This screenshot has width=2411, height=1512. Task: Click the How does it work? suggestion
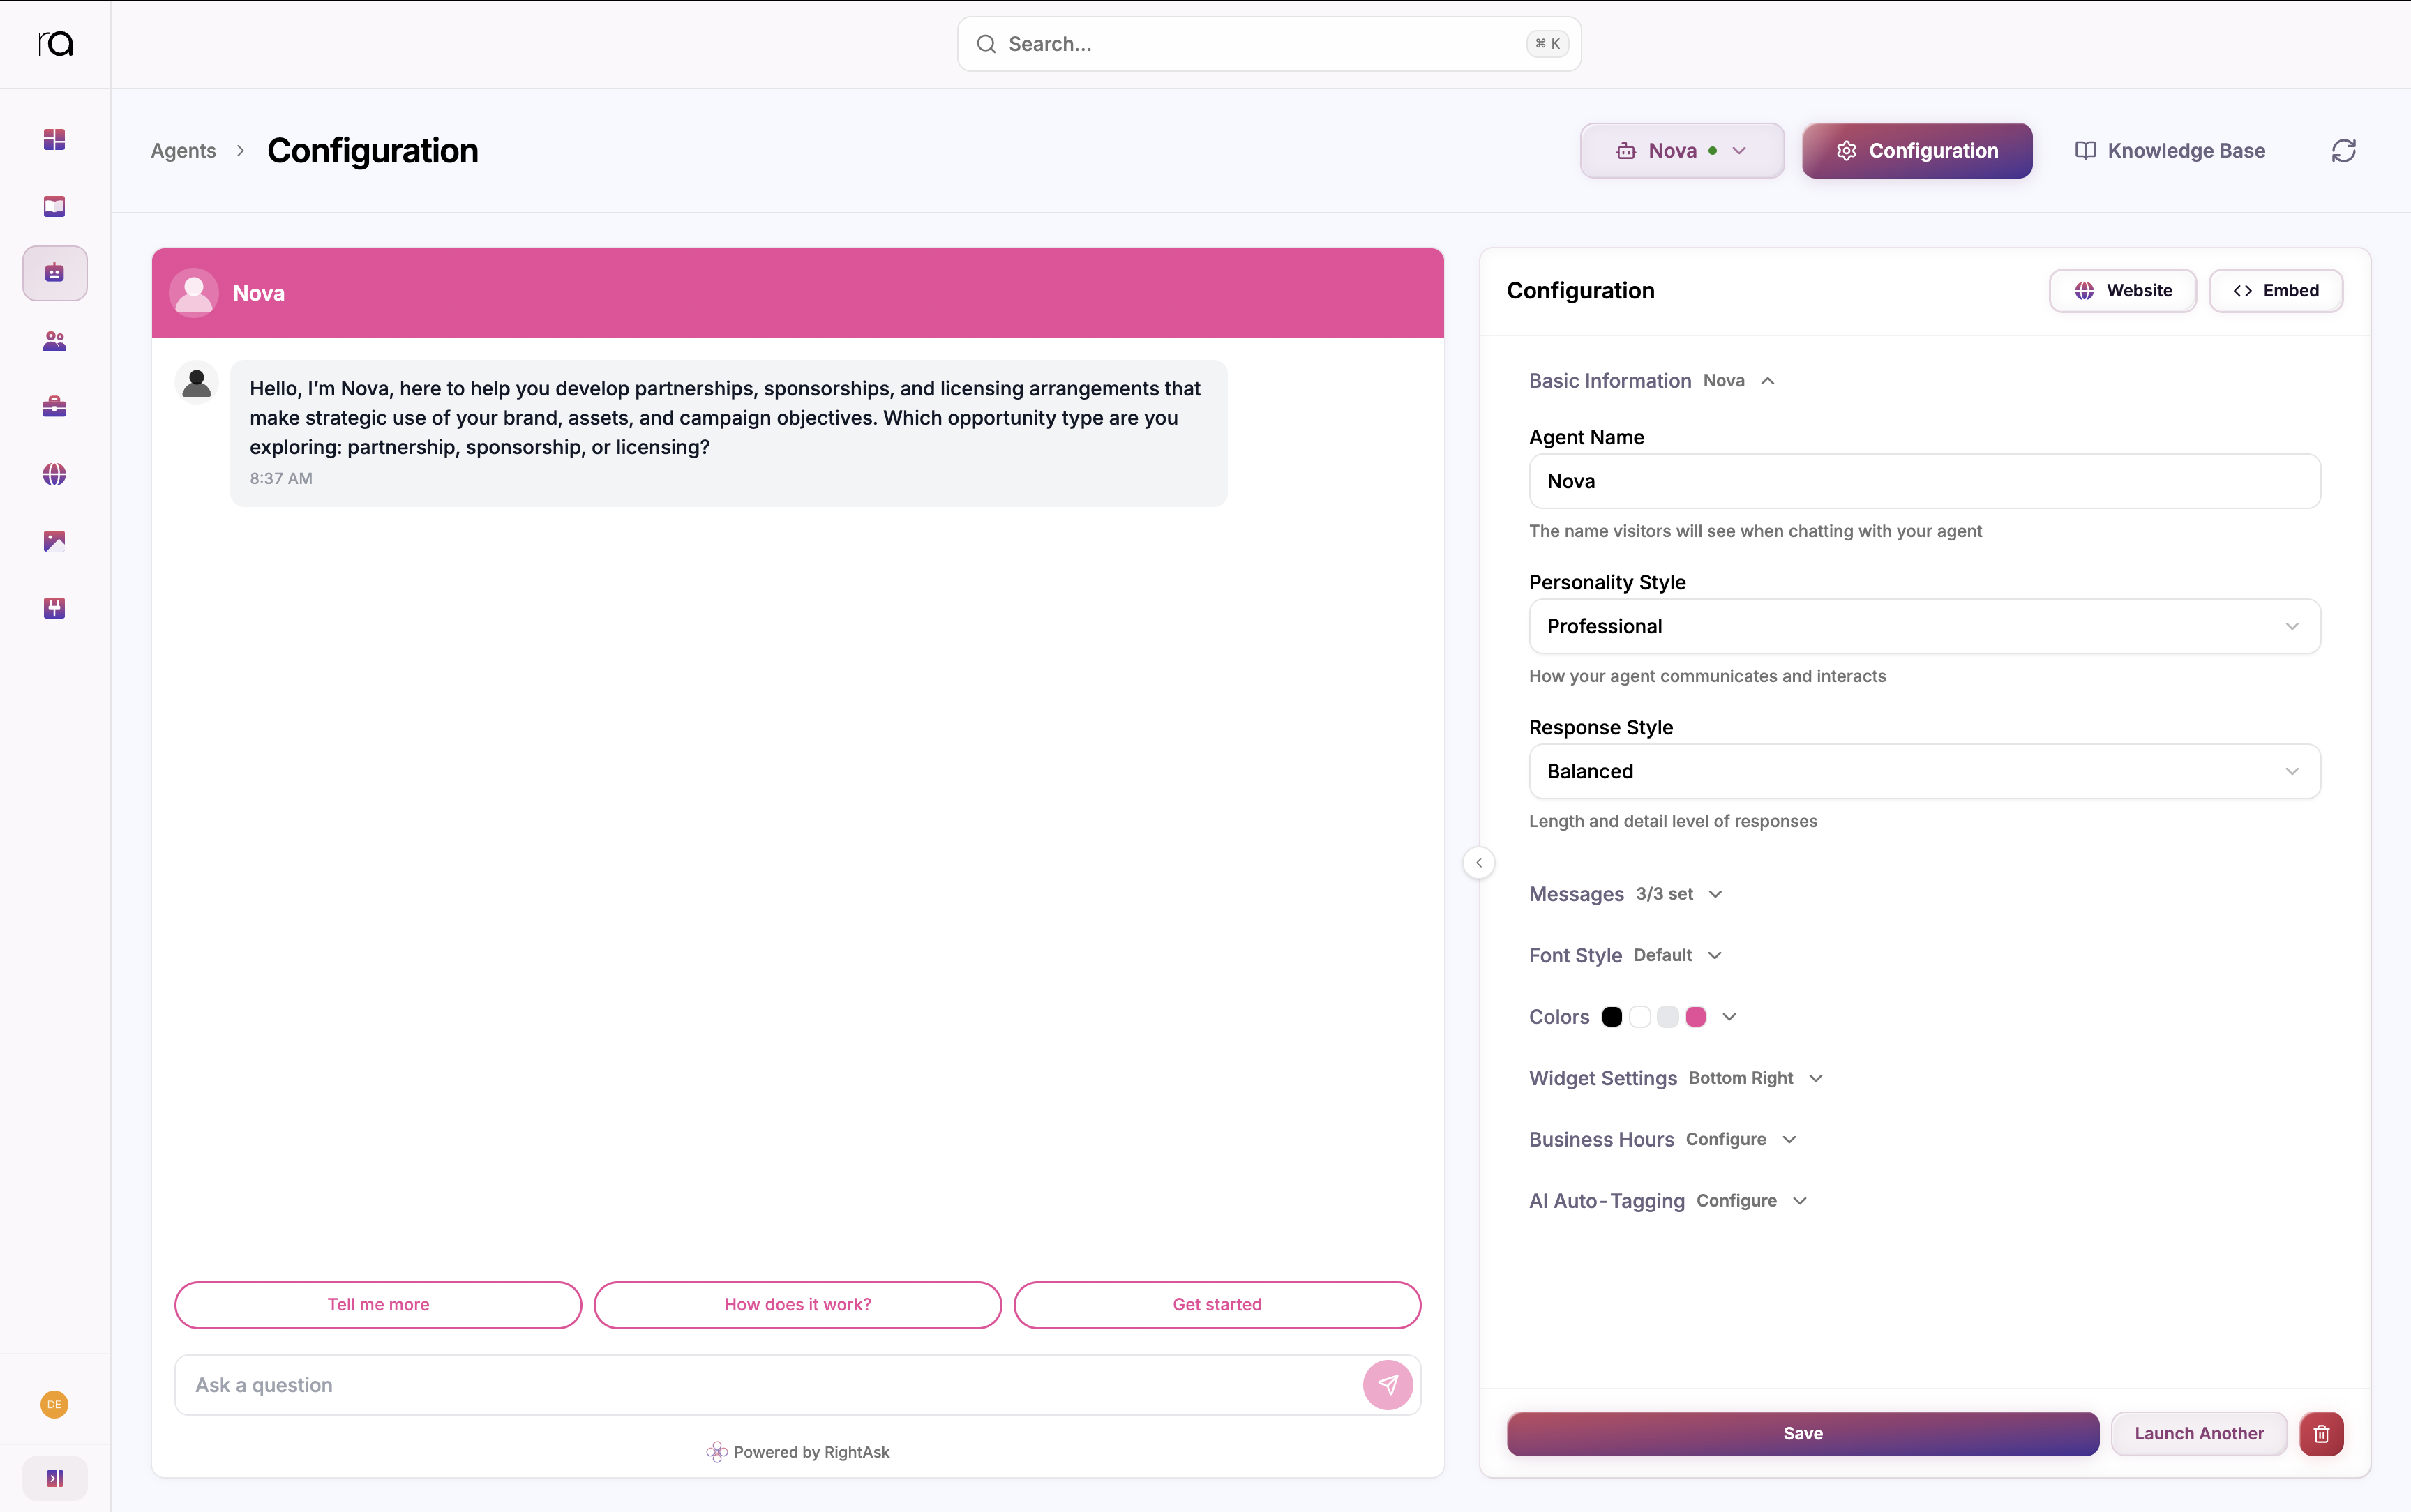coord(797,1305)
